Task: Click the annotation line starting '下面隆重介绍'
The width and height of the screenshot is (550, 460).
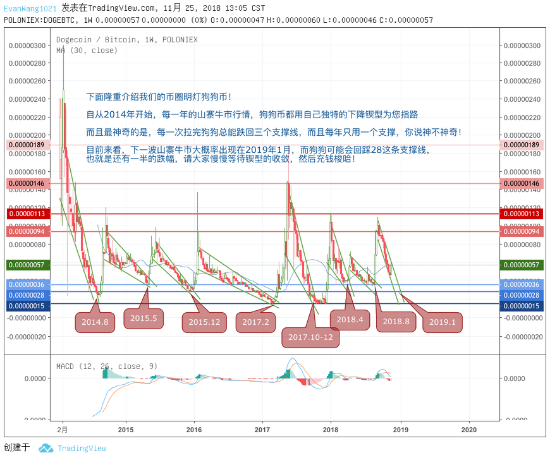Action: coord(159,97)
